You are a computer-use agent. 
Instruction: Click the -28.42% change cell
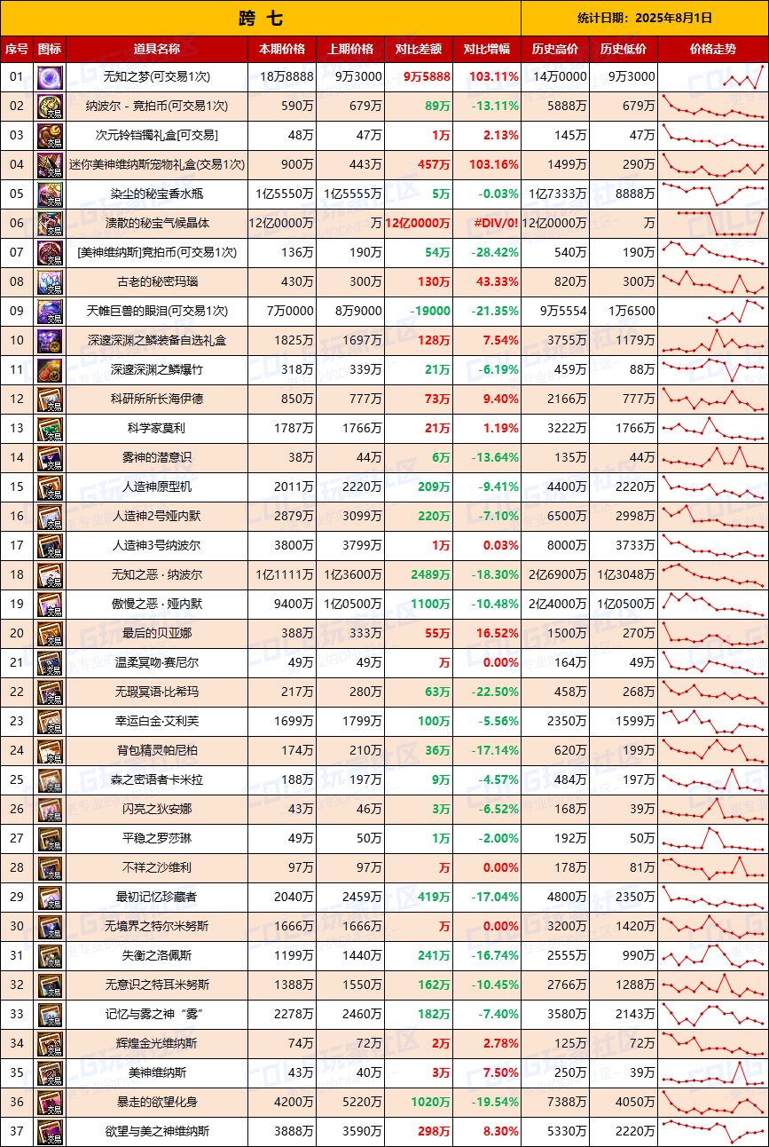click(x=487, y=253)
